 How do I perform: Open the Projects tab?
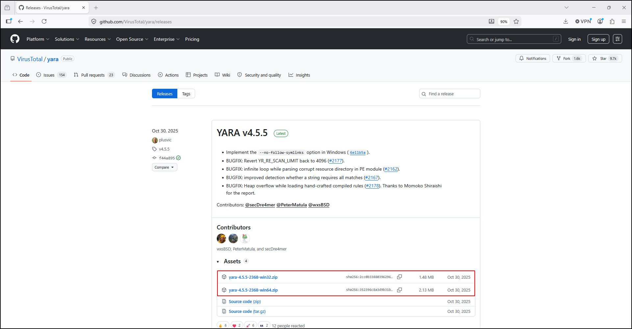(x=197, y=75)
